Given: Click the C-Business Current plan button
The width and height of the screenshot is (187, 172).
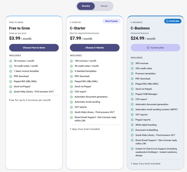Looking at the screenshot, I should pyautogui.click(x=155, y=48).
